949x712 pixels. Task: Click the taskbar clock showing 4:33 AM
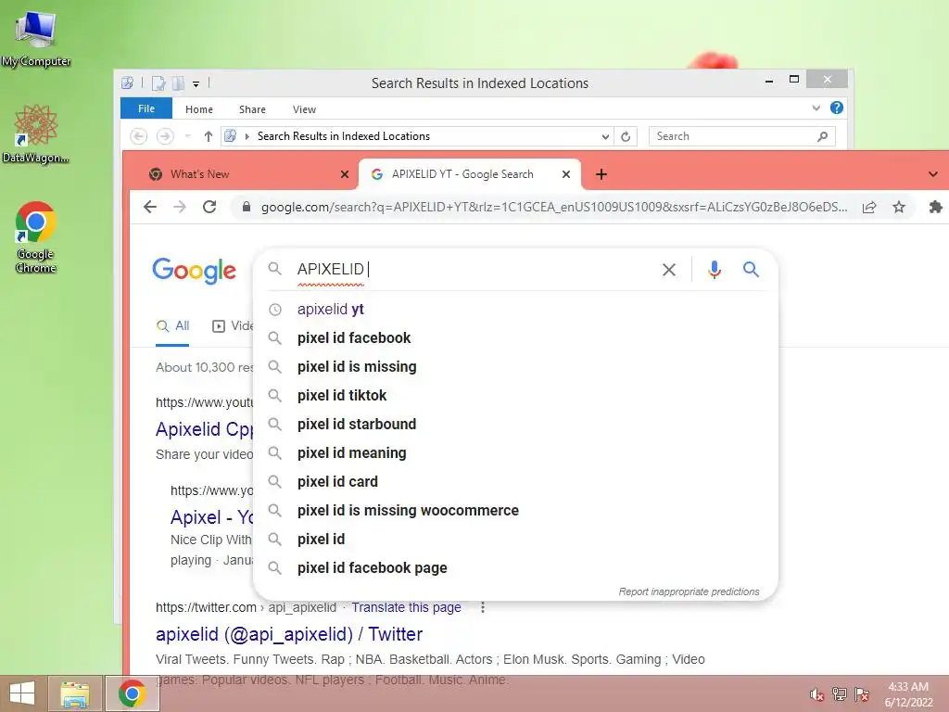click(x=908, y=693)
